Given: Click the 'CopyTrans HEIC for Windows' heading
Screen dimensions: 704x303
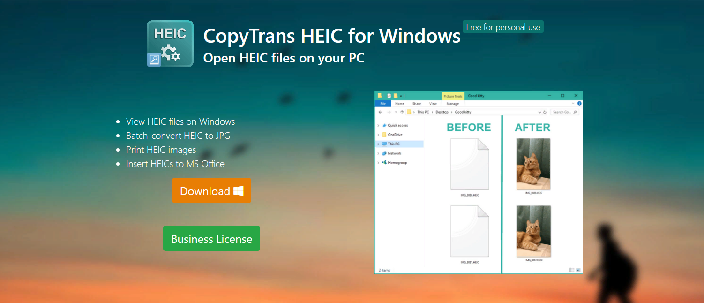Looking at the screenshot, I should [x=332, y=36].
